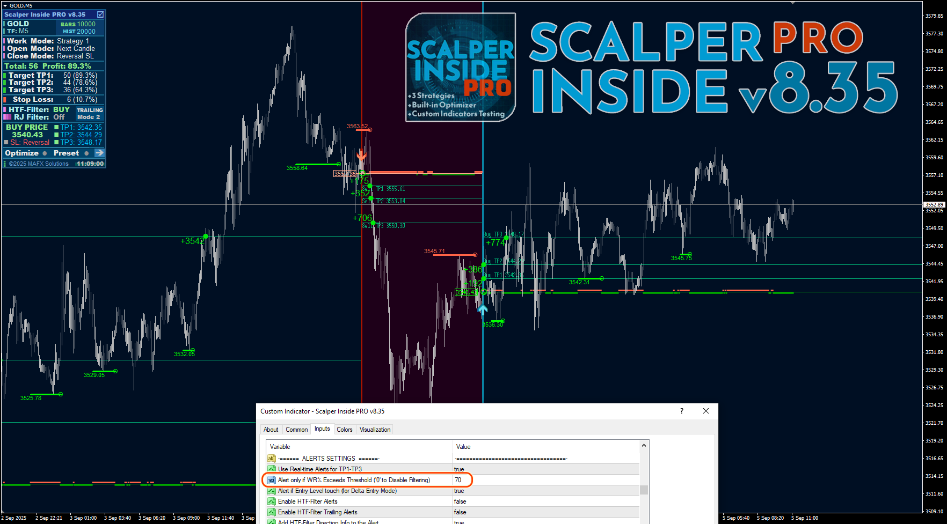This screenshot has width=947, height=524.
Task: Toggle the grey square beside SL: Reversal
Action: pyautogui.click(x=6, y=142)
